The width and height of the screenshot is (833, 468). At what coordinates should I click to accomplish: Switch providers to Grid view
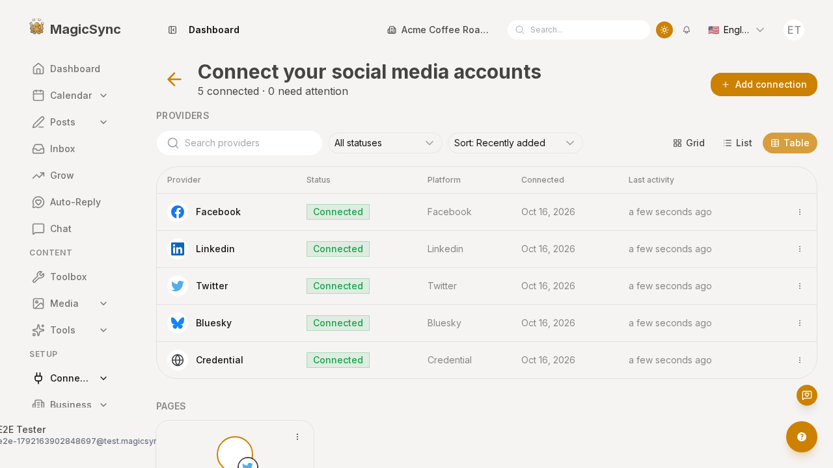tap(689, 143)
